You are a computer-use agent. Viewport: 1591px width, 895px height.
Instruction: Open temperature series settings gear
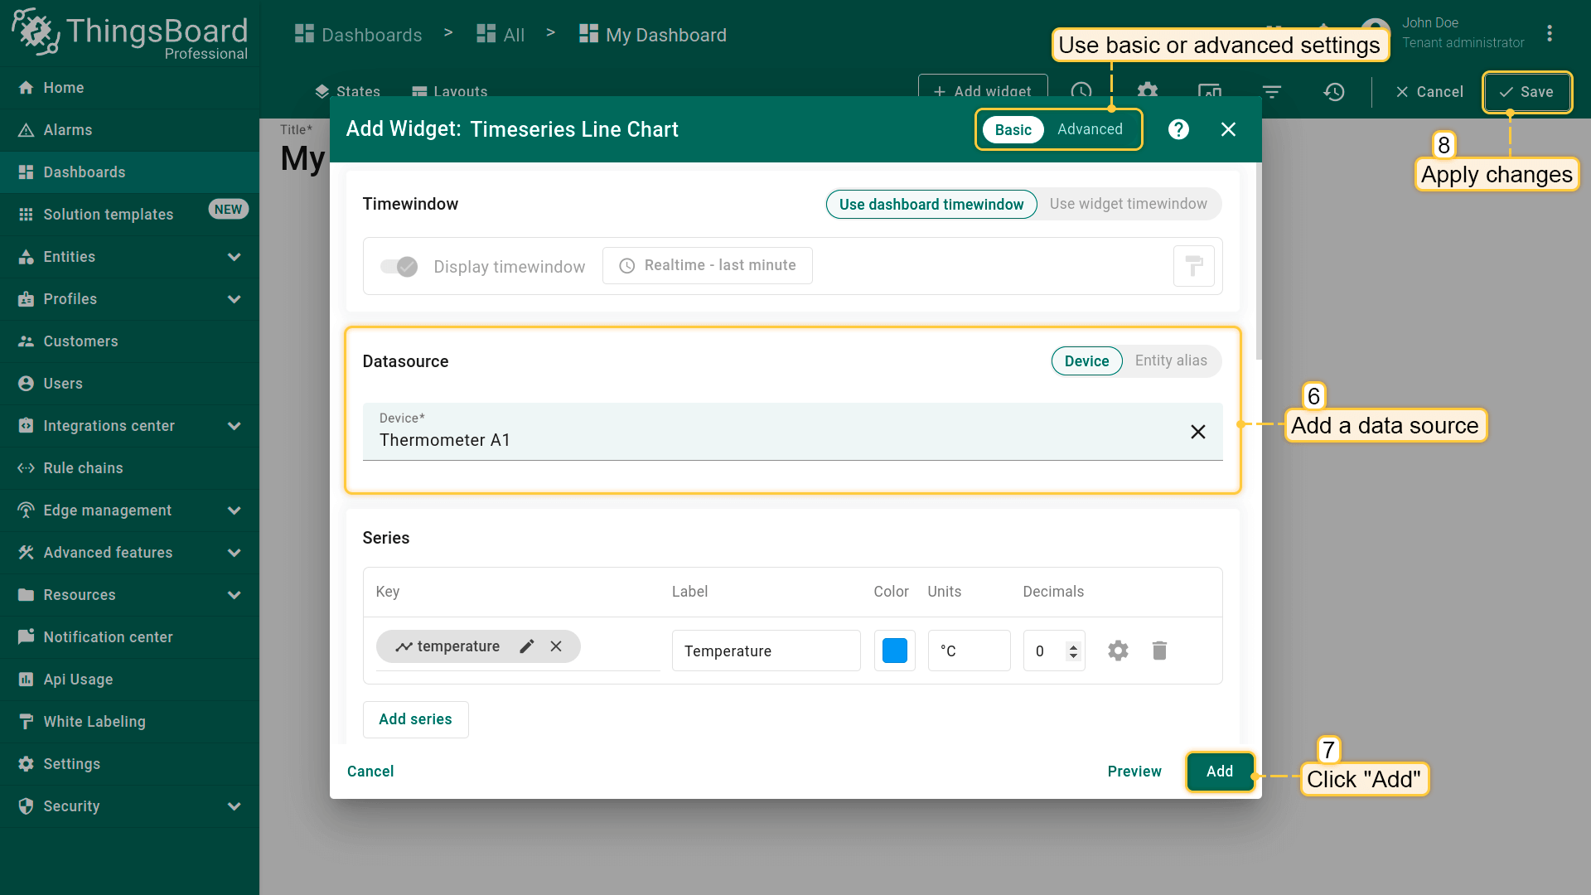pyautogui.click(x=1118, y=651)
